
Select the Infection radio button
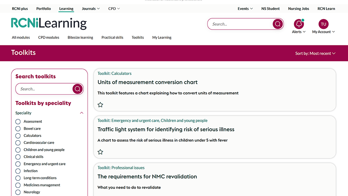click(18, 171)
